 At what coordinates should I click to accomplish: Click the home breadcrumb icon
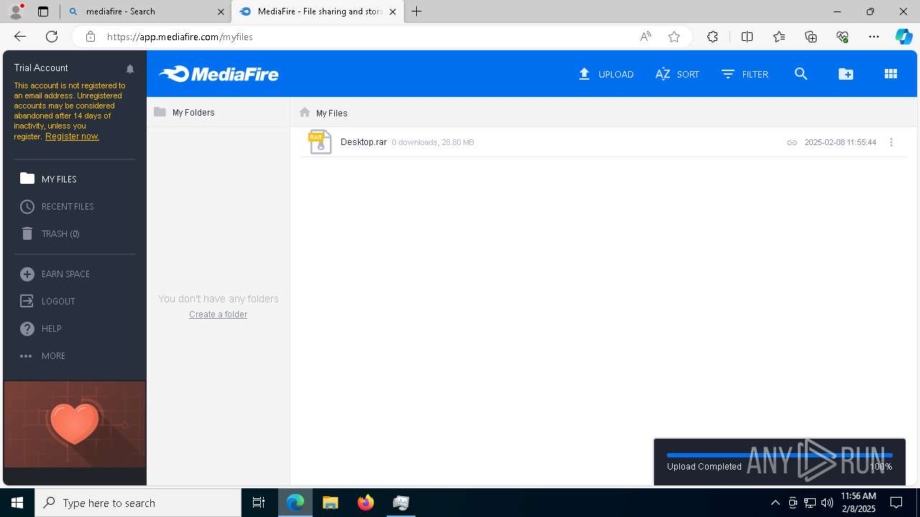click(305, 113)
